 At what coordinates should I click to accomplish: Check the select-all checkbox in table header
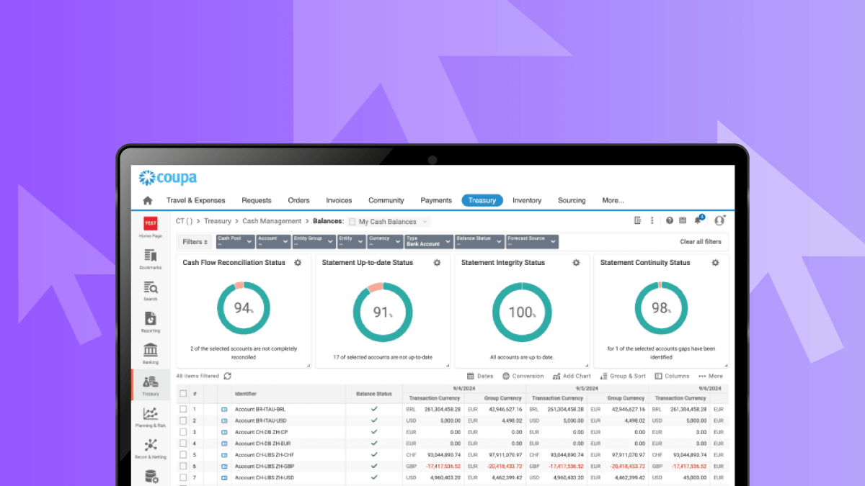(183, 394)
